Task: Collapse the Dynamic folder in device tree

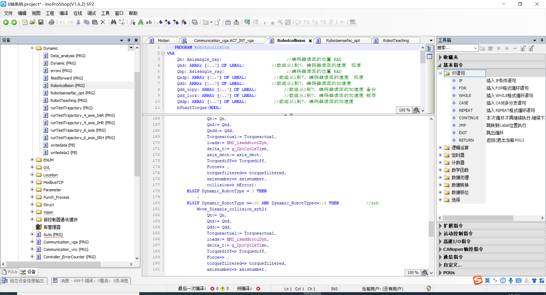Action: click(32, 48)
